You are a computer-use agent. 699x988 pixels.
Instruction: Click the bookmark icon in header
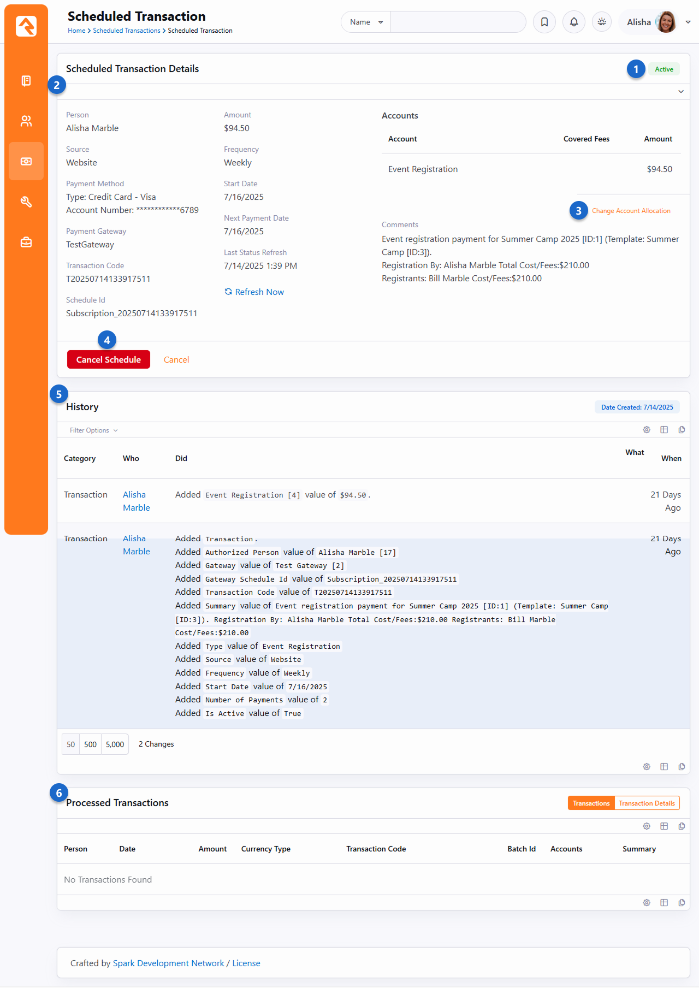[544, 22]
